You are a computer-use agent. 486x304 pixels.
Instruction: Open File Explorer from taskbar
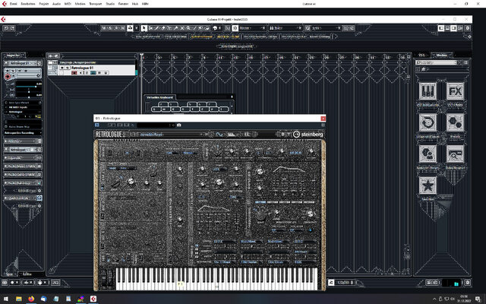18,299
